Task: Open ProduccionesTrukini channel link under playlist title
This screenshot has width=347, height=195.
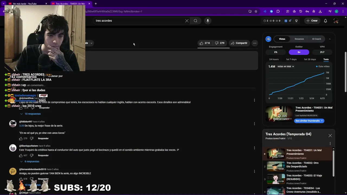Action: pos(275,138)
